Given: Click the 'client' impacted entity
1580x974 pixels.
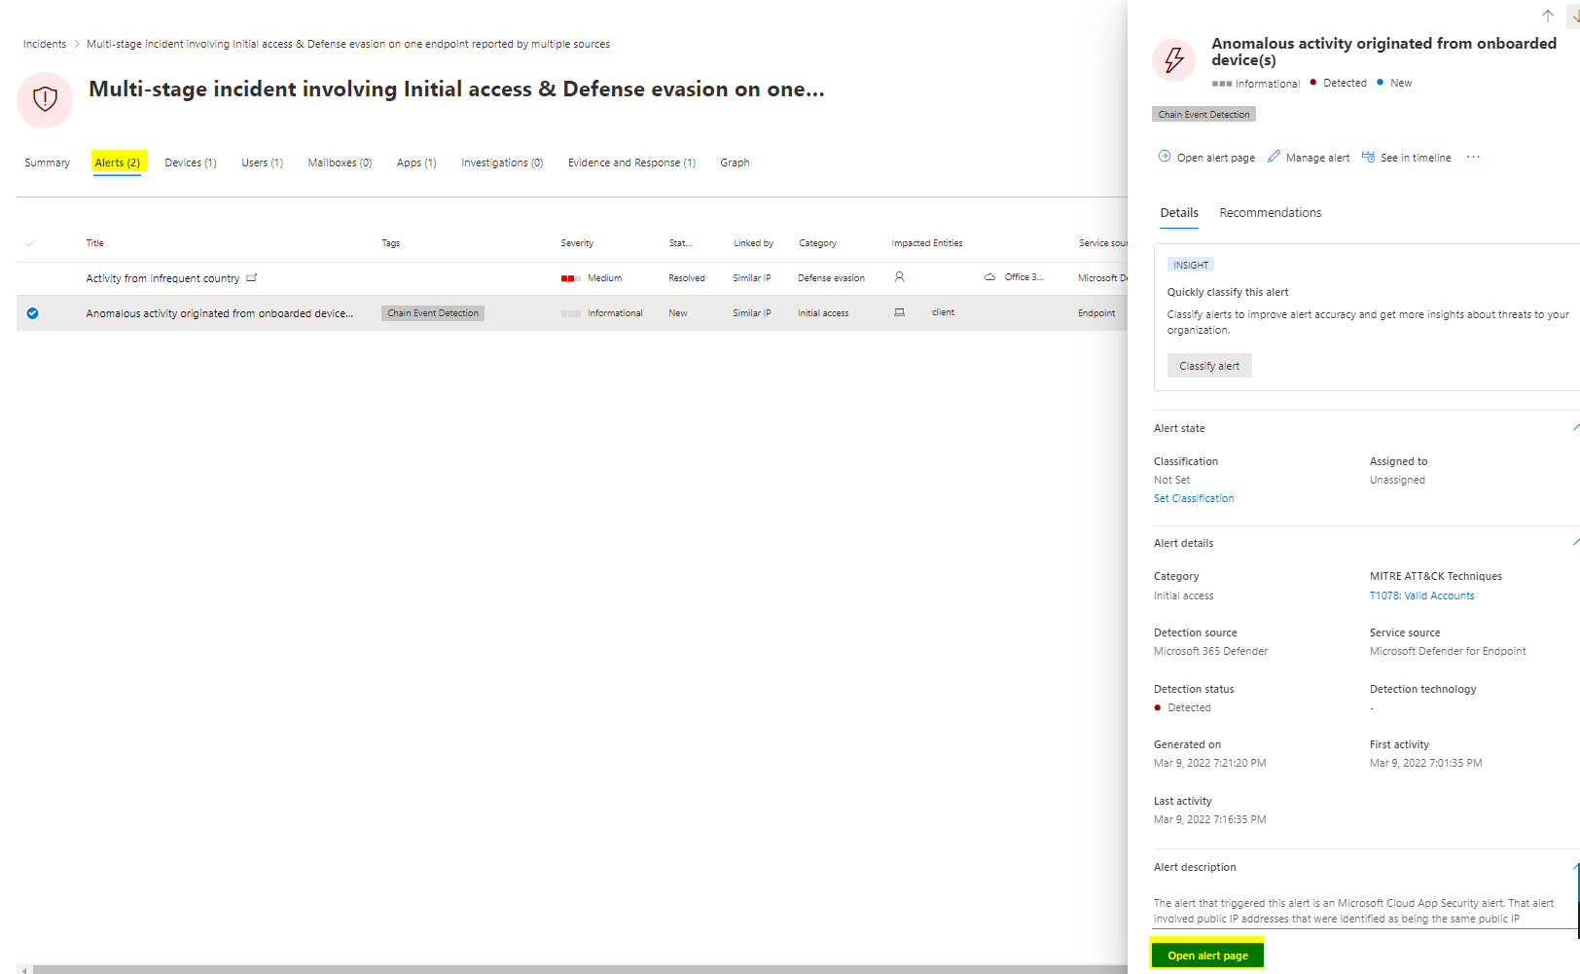Looking at the screenshot, I should 943,312.
